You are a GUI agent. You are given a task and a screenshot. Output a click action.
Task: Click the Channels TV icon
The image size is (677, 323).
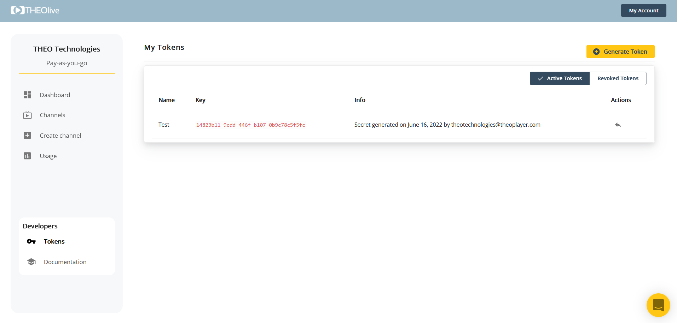[x=27, y=115]
